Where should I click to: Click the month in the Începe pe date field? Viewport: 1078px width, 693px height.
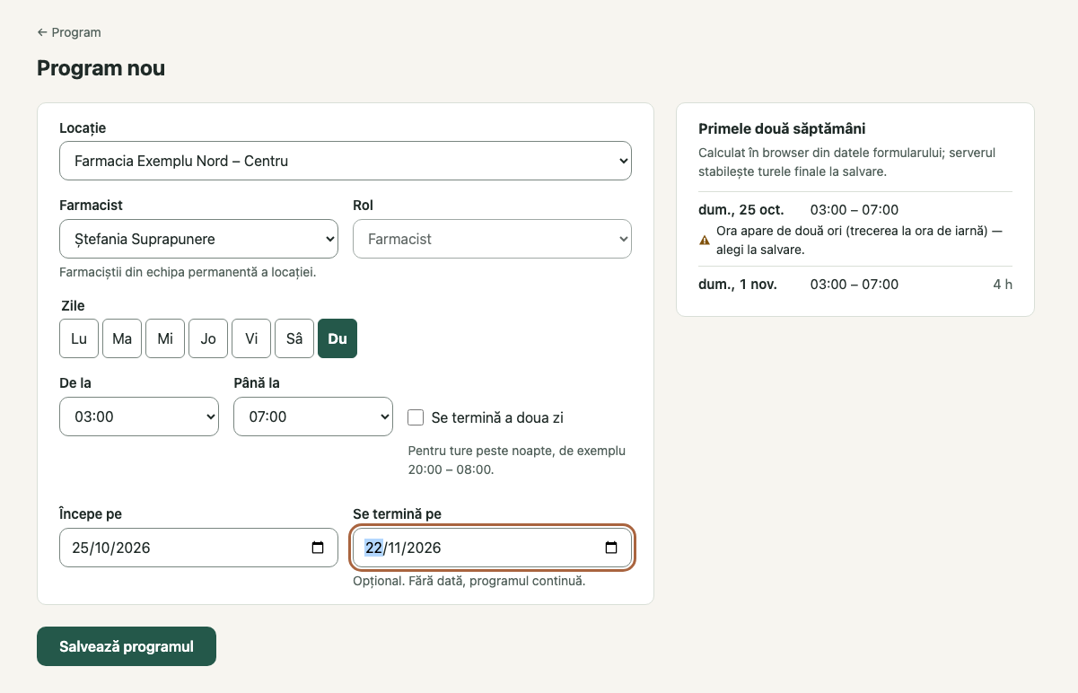(x=104, y=548)
